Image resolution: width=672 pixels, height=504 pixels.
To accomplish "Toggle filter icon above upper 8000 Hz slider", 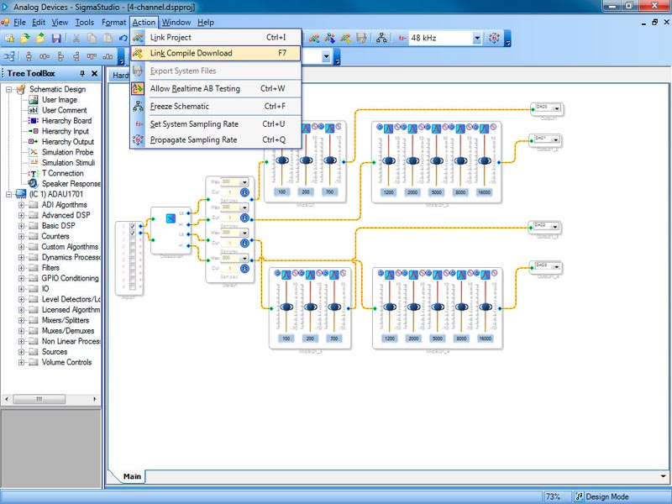I will (460, 129).
